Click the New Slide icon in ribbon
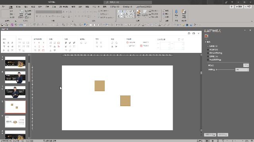The image size is (254, 142). pyautogui.click(x=21, y=12)
